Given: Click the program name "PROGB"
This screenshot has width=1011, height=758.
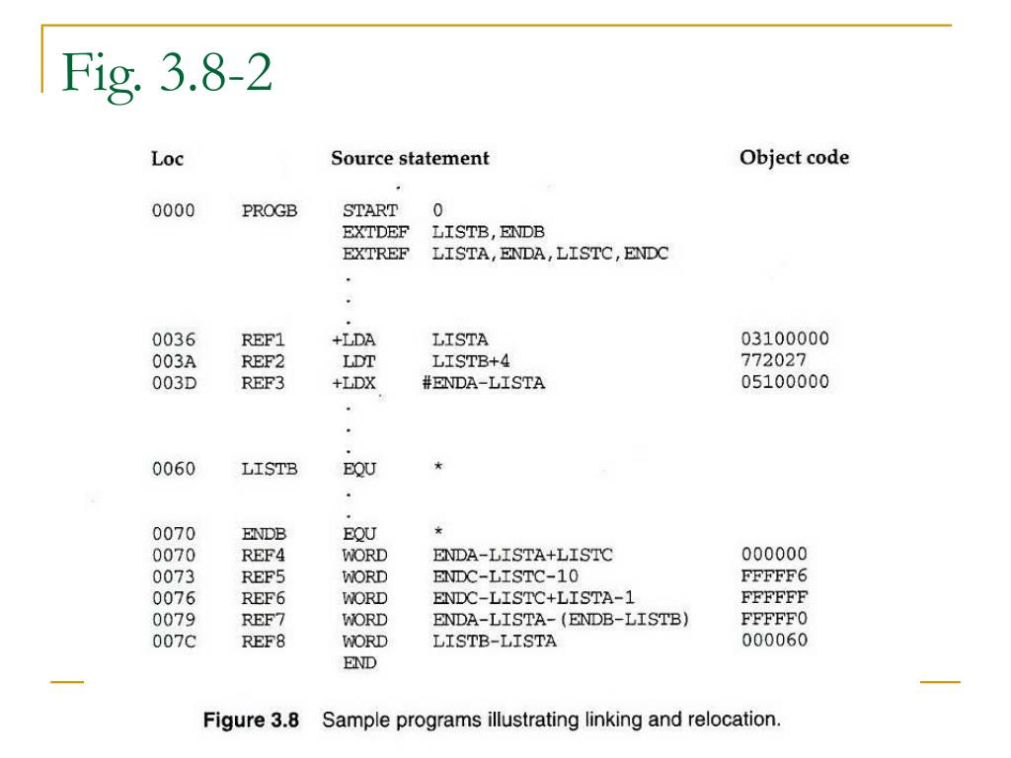Looking at the screenshot, I should pyautogui.click(x=270, y=211).
